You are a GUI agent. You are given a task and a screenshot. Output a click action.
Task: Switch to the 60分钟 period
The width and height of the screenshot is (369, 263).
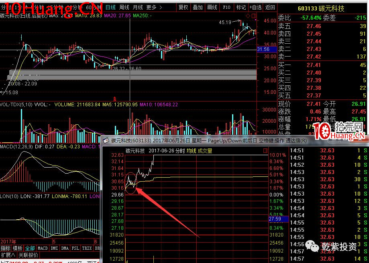click(x=94, y=8)
